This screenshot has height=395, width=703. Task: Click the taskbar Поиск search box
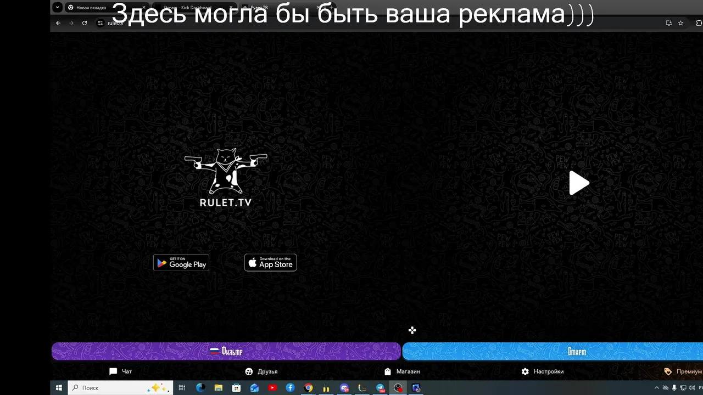click(x=120, y=388)
